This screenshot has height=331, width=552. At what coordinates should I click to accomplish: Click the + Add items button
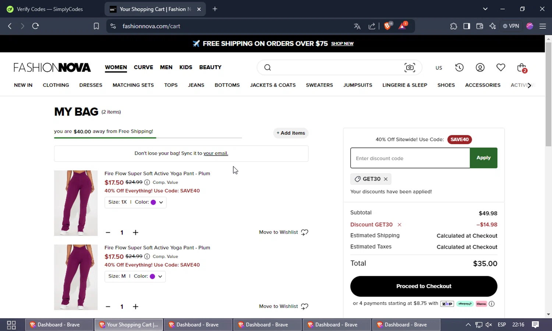291,133
